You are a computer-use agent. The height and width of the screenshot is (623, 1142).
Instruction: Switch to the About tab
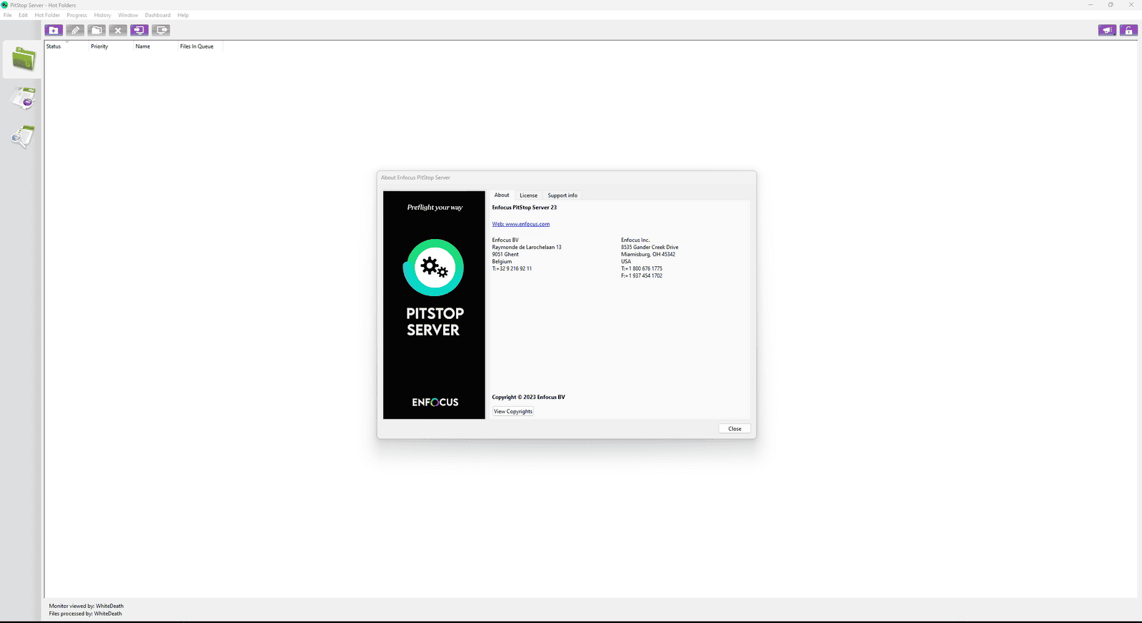(x=502, y=195)
